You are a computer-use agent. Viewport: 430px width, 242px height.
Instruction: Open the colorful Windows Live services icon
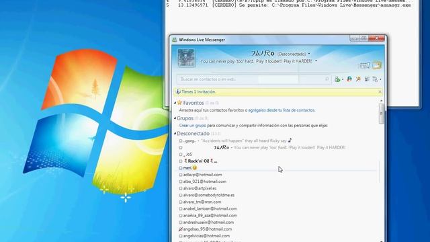[x=349, y=79]
